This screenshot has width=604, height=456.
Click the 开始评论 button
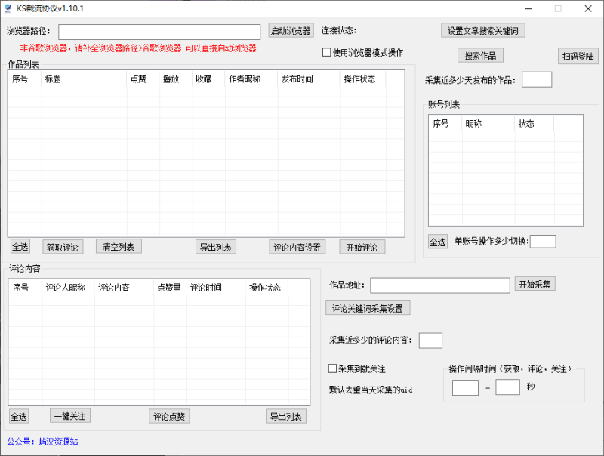[x=361, y=246]
